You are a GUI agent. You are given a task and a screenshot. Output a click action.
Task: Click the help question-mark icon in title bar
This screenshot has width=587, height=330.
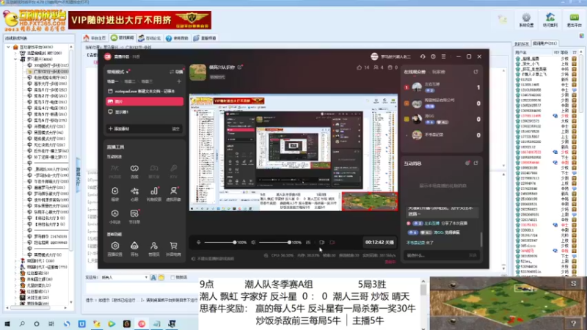[x=433, y=56]
